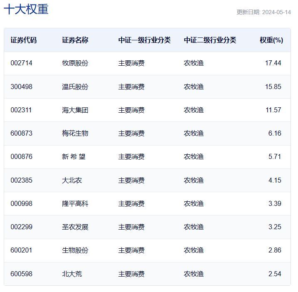Image resolution: width=298 pixels, height=292 pixels.
Task: Click weight value 3.39
Action: (x=275, y=203)
